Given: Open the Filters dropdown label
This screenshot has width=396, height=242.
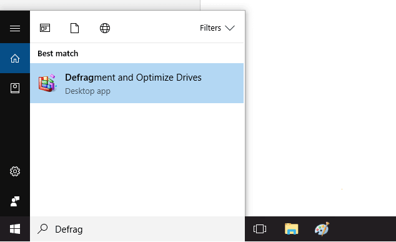Looking at the screenshot, I should pyautogui.click(x=210, y=28).
